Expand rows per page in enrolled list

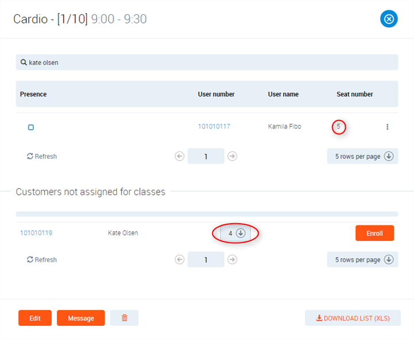[362, 156]
